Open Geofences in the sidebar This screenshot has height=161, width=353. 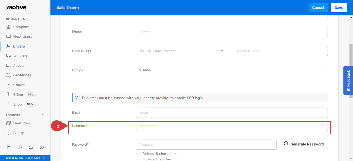point(22,75)
